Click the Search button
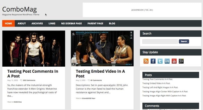The width and height of the screenshot is (203, 110). (184, 41)
